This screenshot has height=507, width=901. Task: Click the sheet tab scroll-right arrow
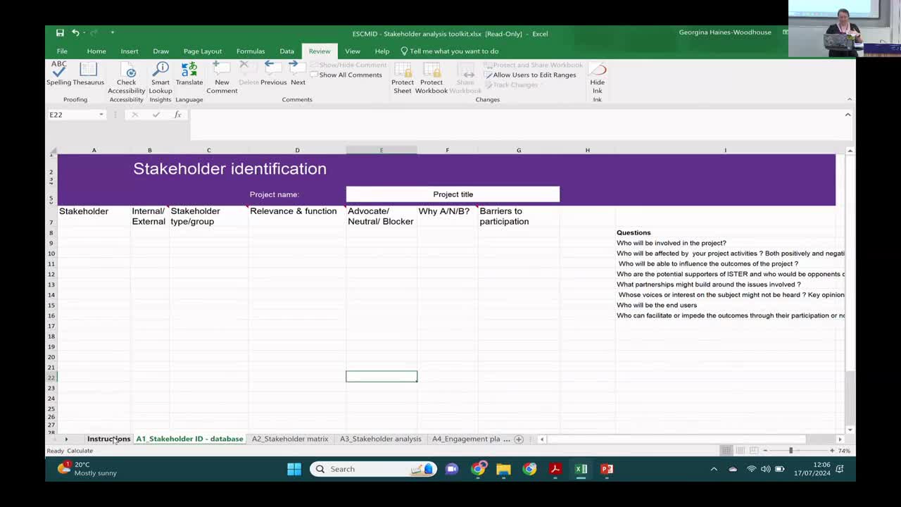click(66, 439)
